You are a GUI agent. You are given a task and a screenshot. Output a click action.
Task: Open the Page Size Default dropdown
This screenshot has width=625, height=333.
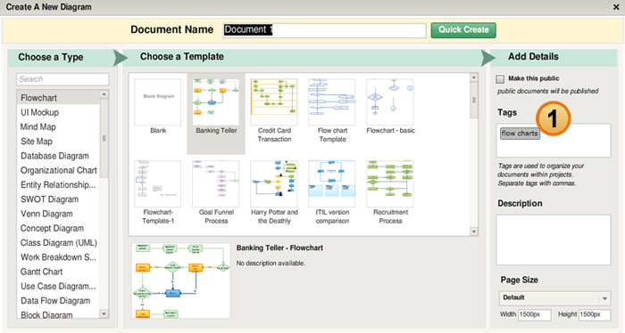click(554, 297)
